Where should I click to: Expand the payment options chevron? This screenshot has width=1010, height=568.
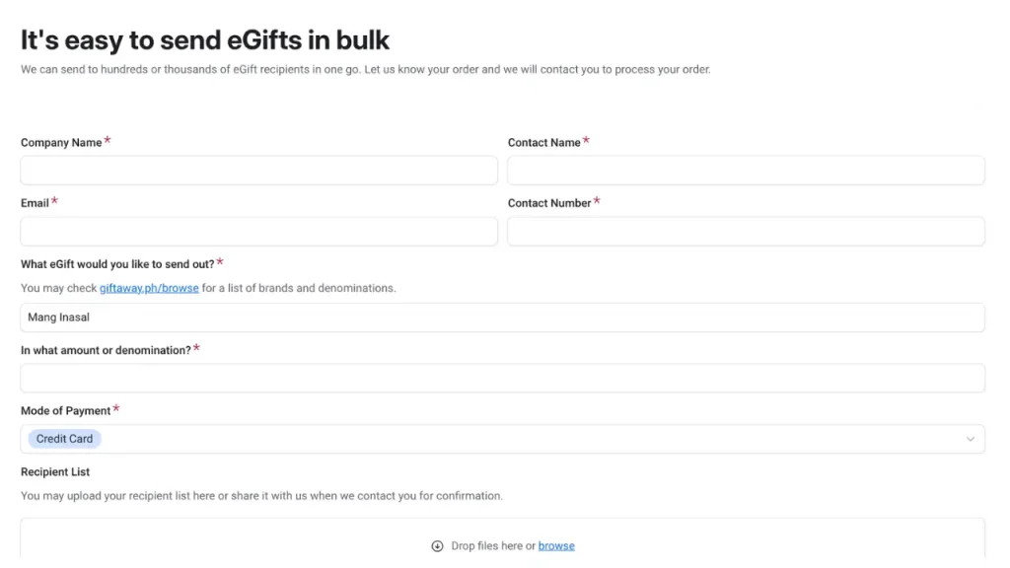point(970,438)
